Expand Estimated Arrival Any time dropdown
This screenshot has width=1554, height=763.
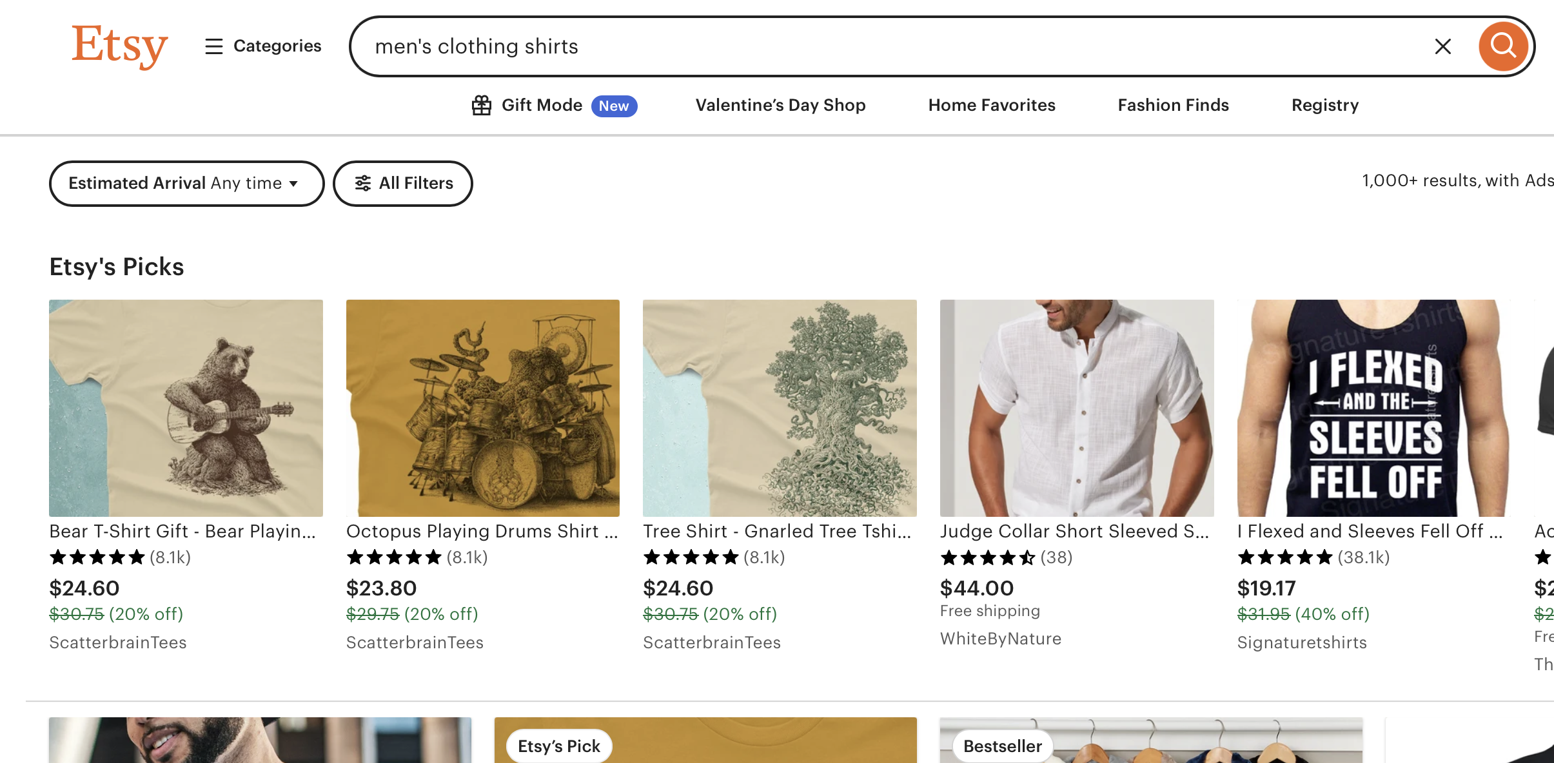(186, 184)
